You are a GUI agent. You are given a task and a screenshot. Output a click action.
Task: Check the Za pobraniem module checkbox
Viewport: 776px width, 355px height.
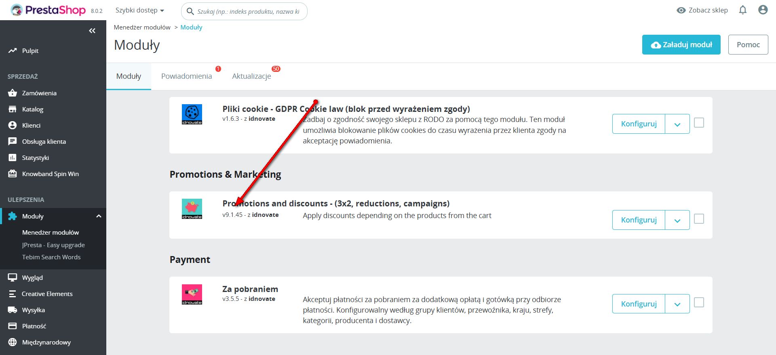699,302
